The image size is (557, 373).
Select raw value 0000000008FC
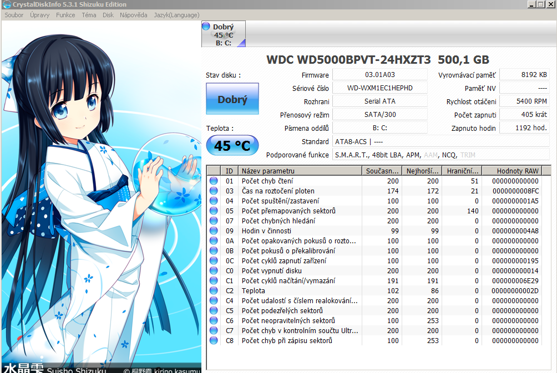point(515,191)
